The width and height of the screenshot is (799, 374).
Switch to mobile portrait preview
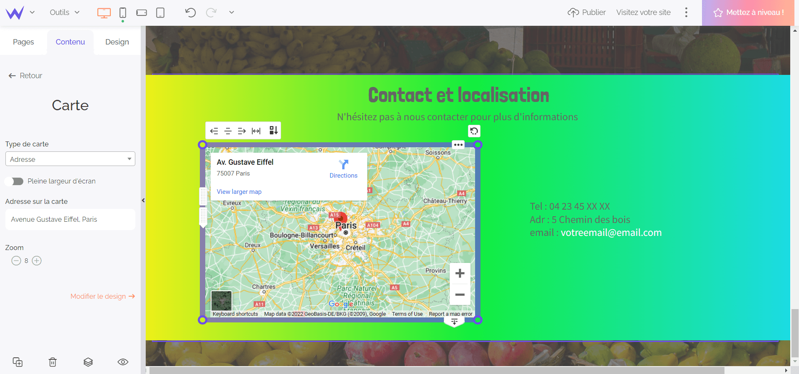click(123, 13)
